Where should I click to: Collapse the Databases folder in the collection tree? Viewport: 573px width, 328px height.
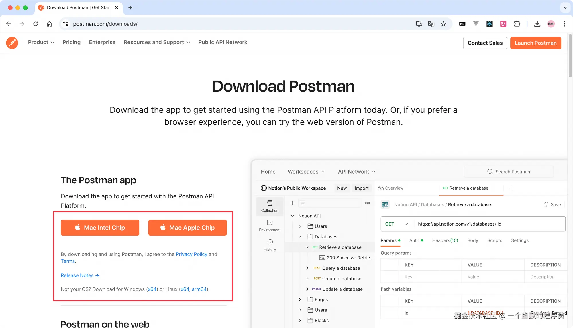click(300, 236)
